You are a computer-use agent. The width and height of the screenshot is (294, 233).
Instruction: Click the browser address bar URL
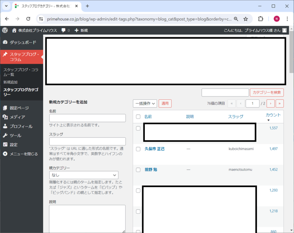point(139,19)
